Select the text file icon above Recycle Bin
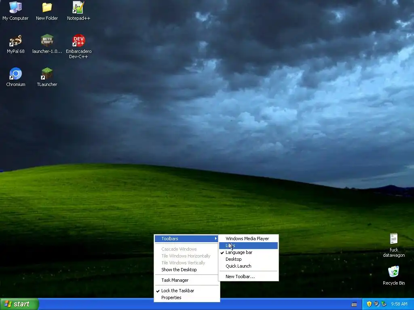The height and width of the screenshot is (310, 414). click(394, 245)
